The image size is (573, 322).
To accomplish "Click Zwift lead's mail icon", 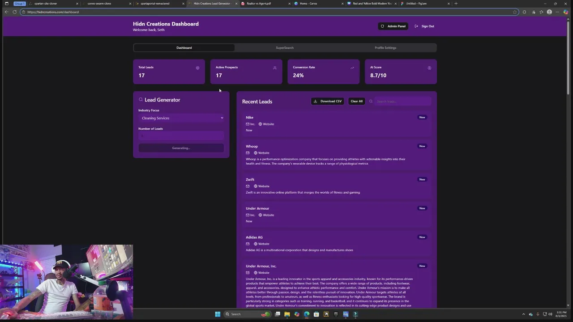I will click(x=248, y=186).
